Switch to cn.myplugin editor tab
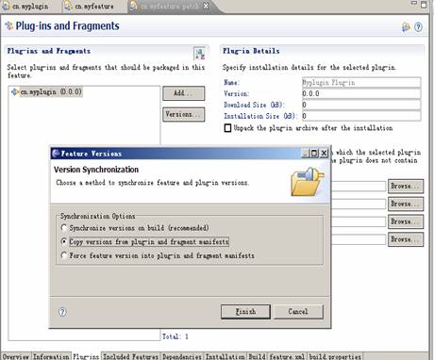Viewport: 434px width, 360px height. [25, 7]
